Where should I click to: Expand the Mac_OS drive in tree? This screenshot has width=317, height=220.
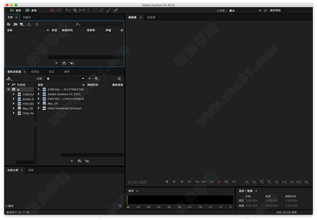tap(14, 108)
